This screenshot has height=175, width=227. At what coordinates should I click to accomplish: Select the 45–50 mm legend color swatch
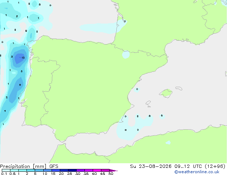105,170
